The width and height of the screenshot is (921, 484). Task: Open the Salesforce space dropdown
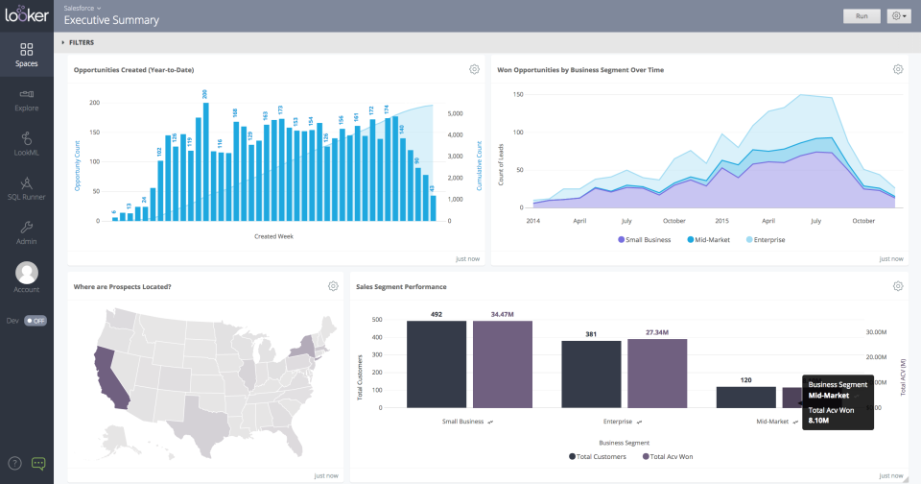(x=83, y=8)
